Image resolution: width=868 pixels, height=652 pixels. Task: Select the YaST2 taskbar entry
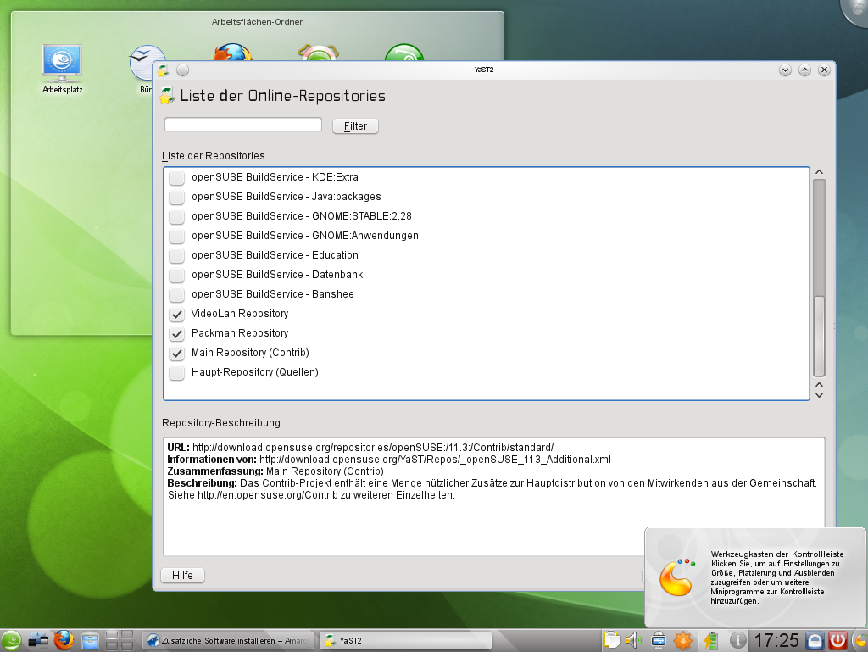tap(405, 640)
